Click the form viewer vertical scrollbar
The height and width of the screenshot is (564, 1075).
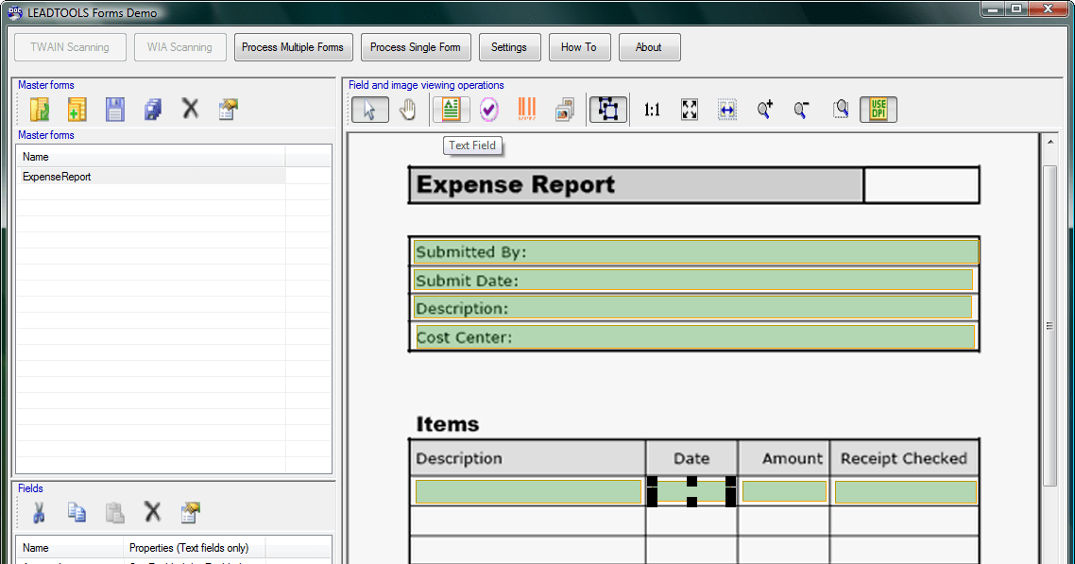point(1049,325)
